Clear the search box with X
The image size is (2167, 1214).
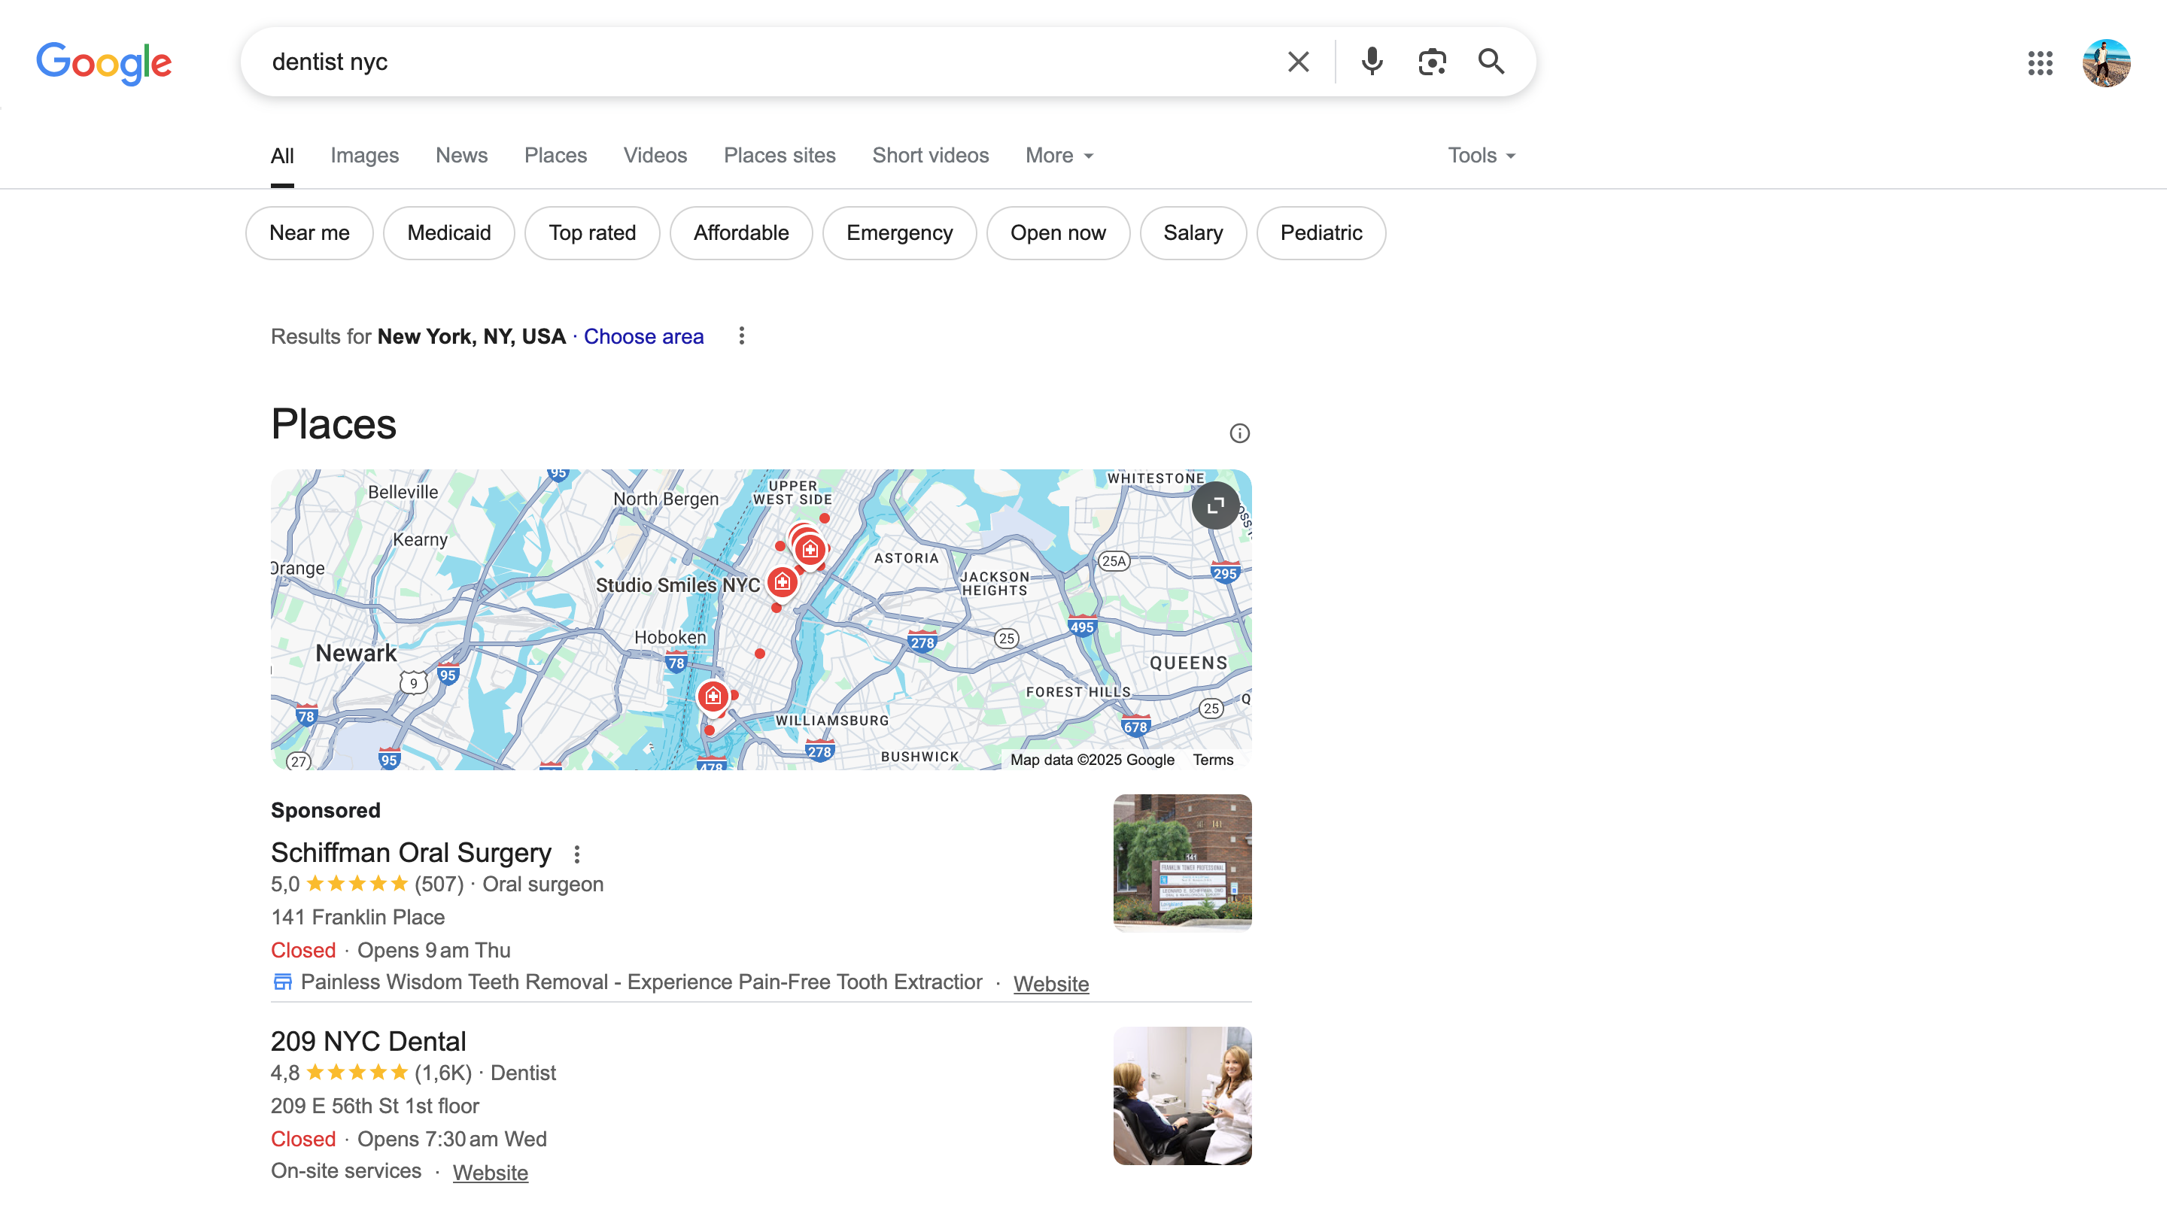pyautogui.click(x=1298, y=62)
